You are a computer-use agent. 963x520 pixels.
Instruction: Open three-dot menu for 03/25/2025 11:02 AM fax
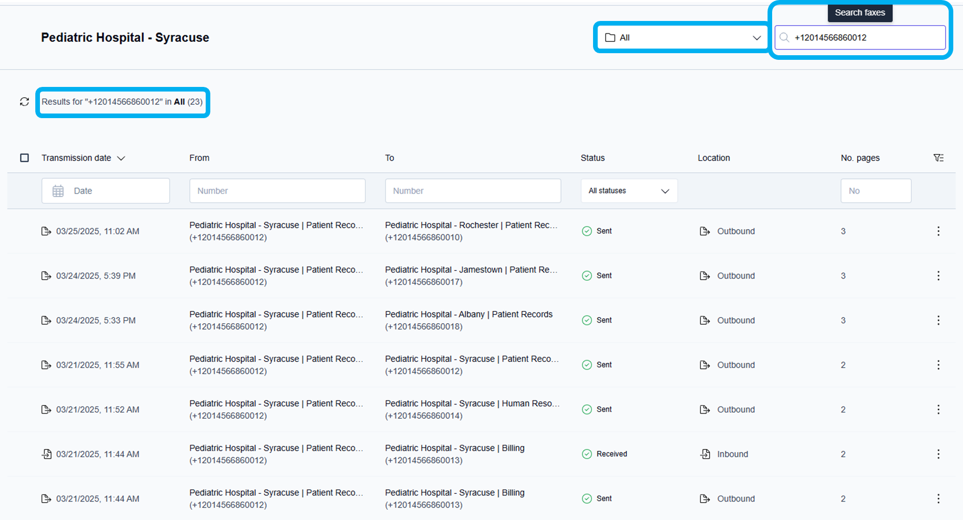938,231
